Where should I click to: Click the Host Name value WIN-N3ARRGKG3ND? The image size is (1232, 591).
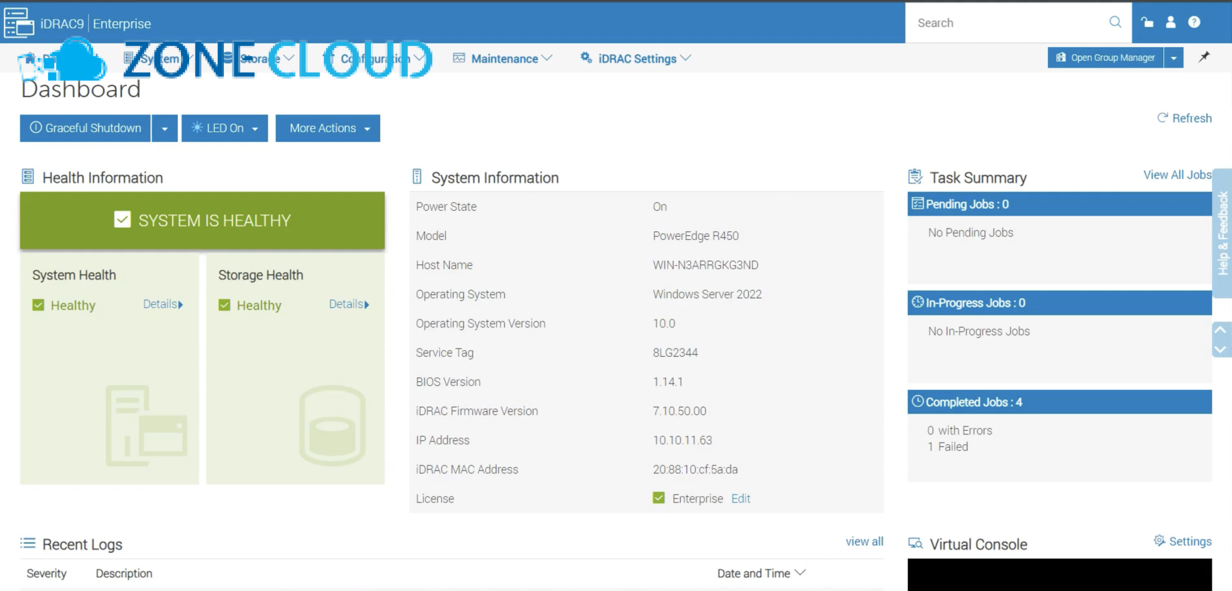pyautogui.click(x=706, y=265)
